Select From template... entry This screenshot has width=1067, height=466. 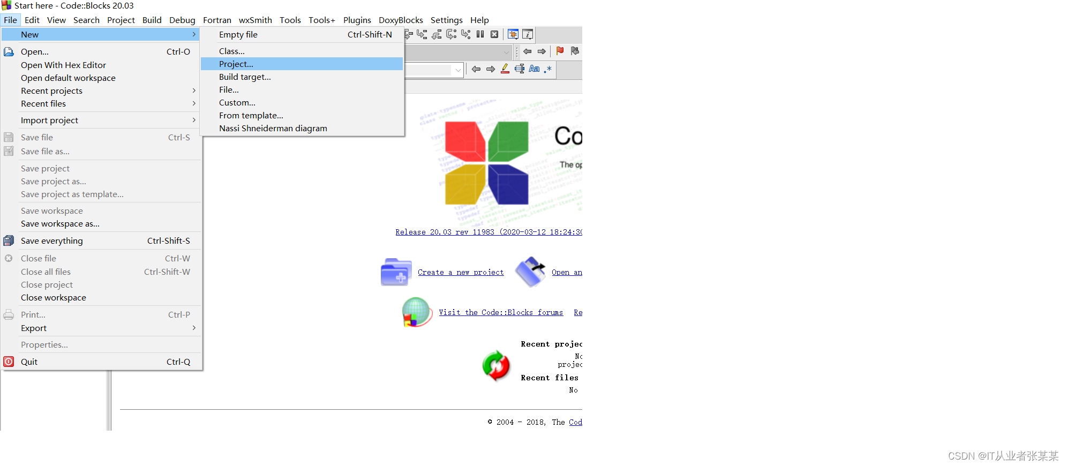point(302,115)
